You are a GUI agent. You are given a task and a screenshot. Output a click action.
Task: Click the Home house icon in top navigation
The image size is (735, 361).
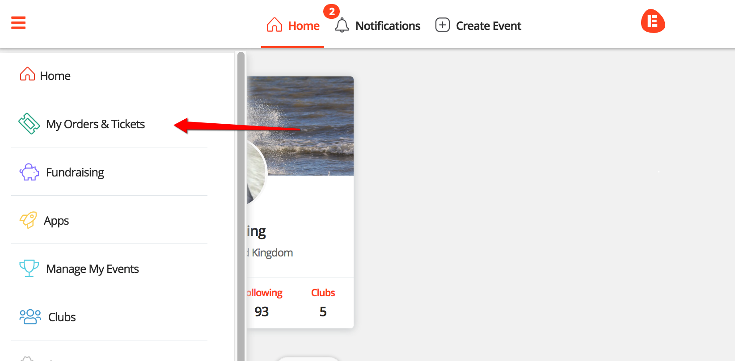tap(274, 25)
